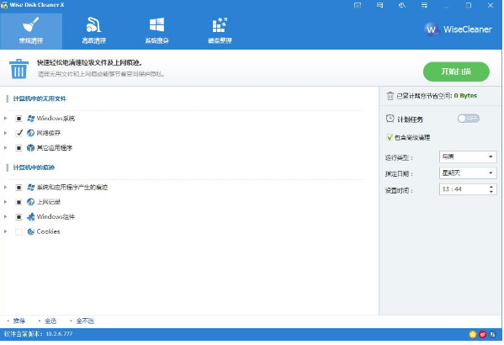
Task: Expand the Cookies tree node arrow
Action: tap(5, 231)
